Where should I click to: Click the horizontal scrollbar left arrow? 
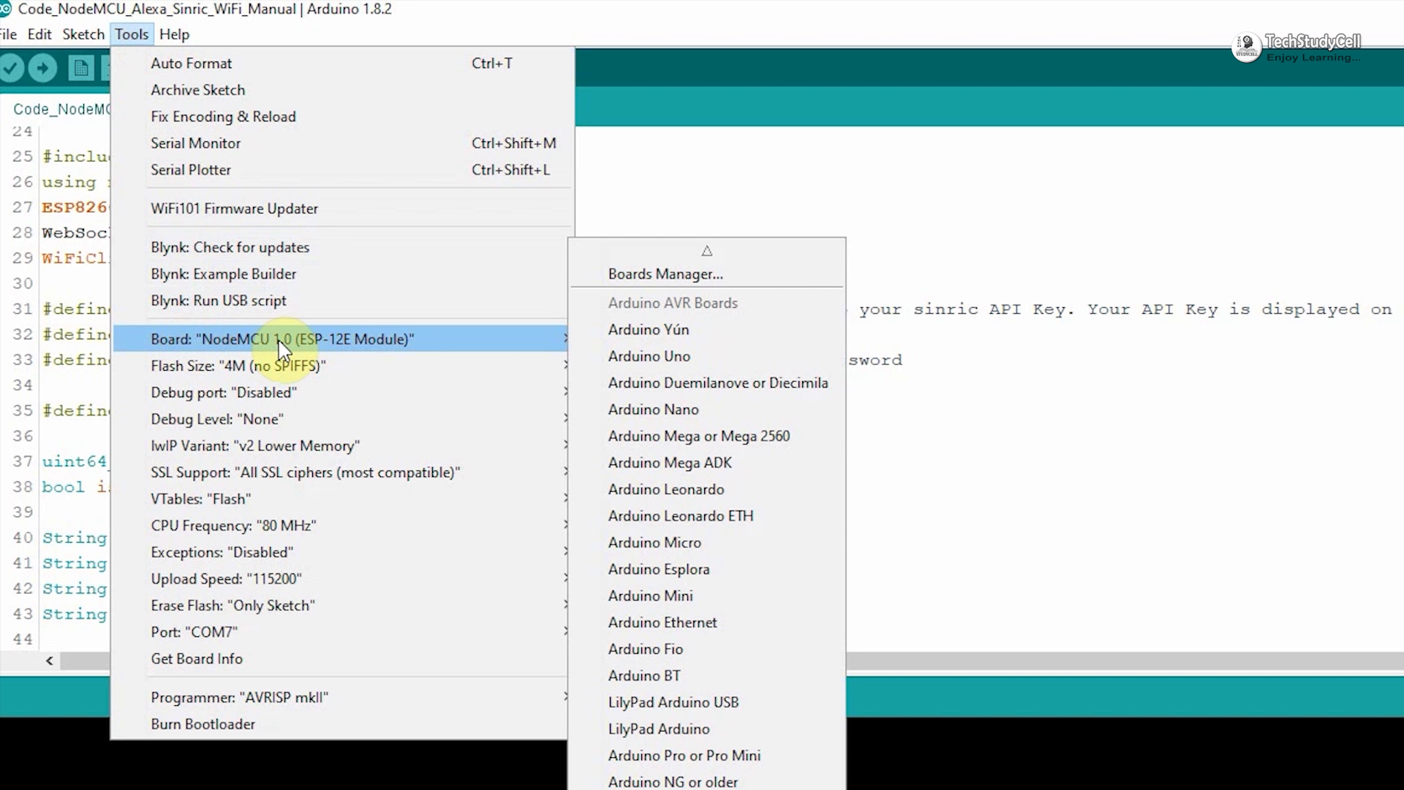coord(49,661)
